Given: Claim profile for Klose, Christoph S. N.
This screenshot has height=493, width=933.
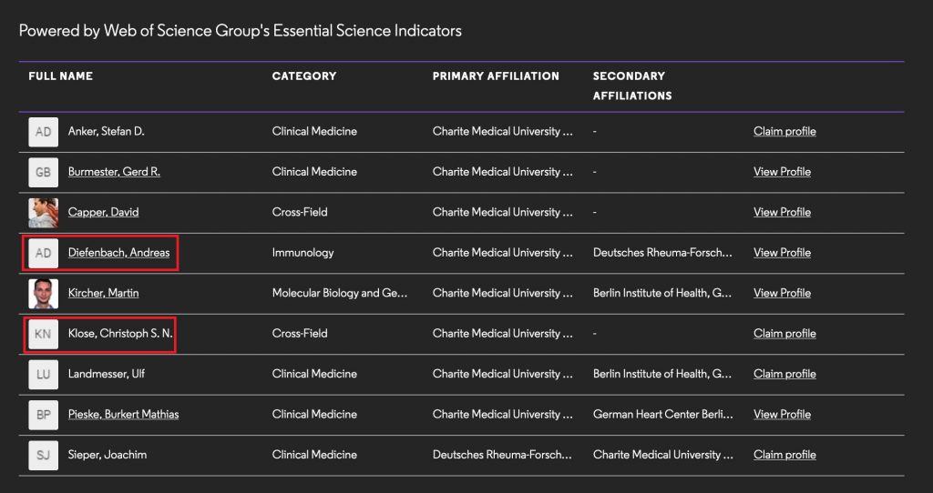Looking at the screenshot, I should 784,333.
